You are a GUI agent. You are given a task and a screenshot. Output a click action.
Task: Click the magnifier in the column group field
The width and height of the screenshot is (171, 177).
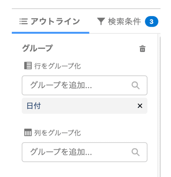136,152
